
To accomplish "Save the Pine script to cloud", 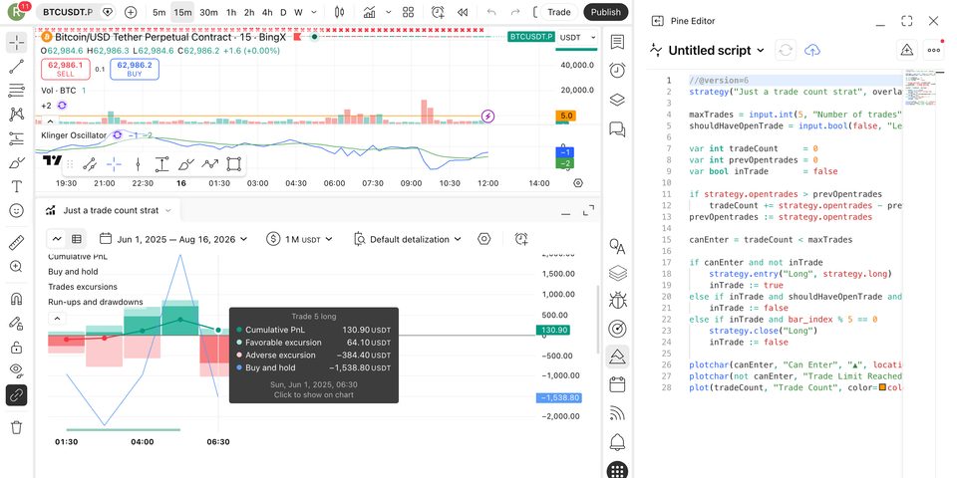I will coord(812,50).
